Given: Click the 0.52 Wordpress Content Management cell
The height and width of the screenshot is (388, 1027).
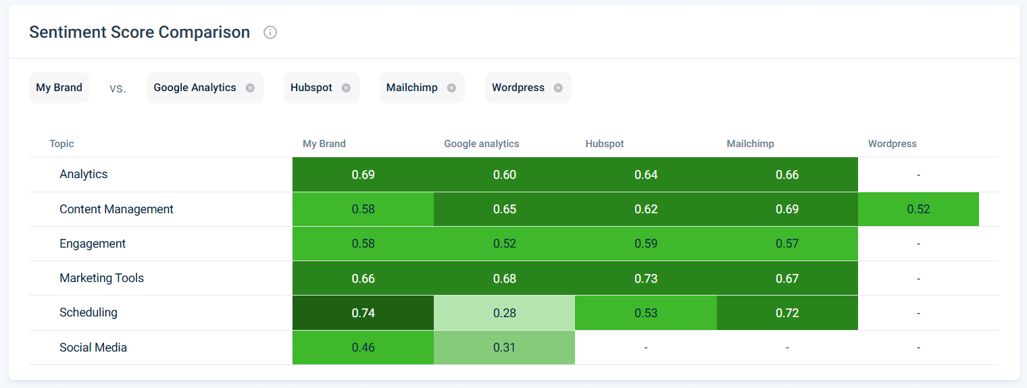Looking at the screenshot, I should coord(918,209).
